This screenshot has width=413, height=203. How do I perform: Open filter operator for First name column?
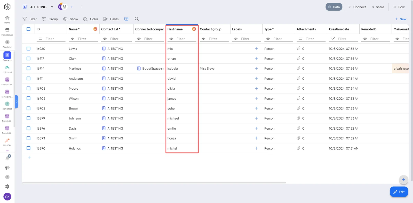171,39
